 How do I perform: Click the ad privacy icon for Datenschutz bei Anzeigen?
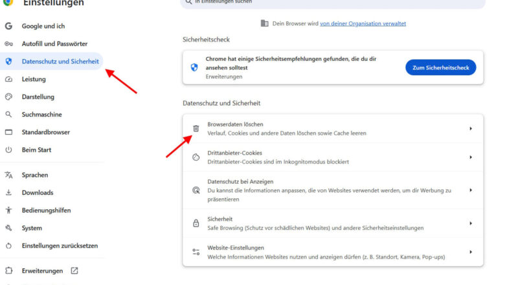tap(196, 190)
